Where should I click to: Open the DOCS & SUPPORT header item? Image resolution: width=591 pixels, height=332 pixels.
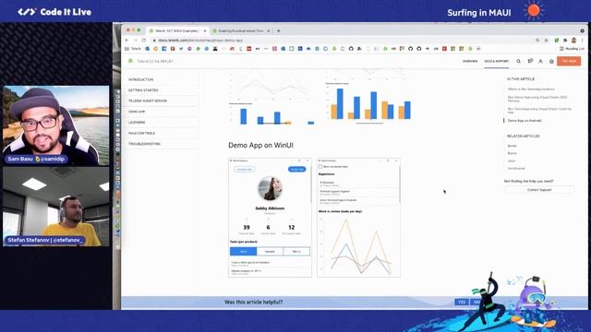click(497, 61)
